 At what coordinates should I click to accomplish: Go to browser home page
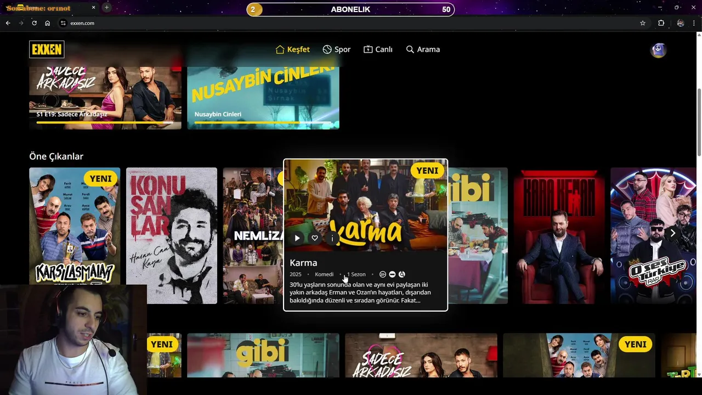[47, 23]
